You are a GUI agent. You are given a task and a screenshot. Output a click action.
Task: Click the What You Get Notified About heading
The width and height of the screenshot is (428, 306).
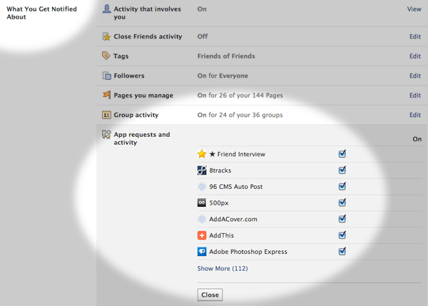[x=41, y=13]
